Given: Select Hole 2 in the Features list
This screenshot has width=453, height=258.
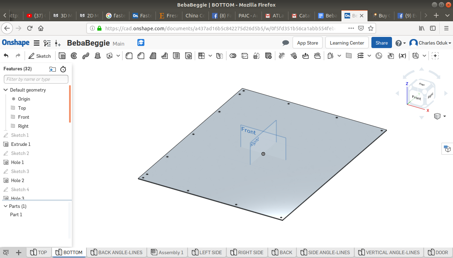Looking at the screenshot, I should (17, 180).
